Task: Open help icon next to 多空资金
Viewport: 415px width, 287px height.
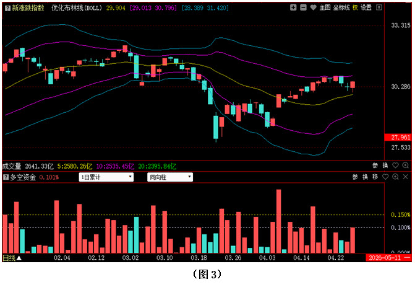Action: click(x=6, y=177)
